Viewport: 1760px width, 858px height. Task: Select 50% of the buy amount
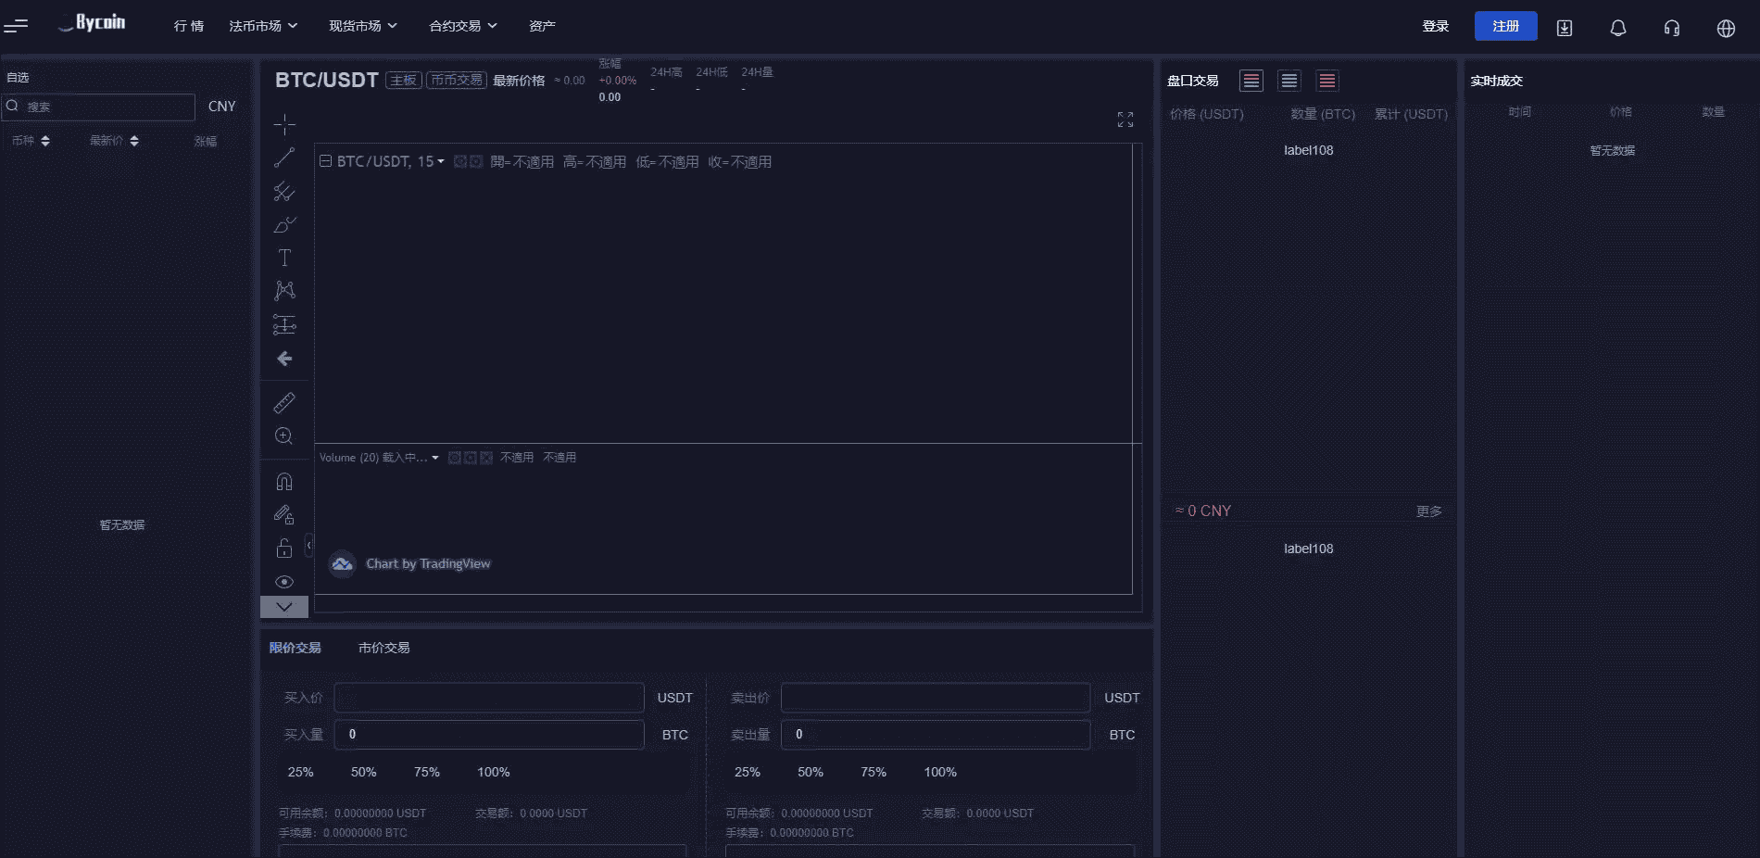(363, 772)
